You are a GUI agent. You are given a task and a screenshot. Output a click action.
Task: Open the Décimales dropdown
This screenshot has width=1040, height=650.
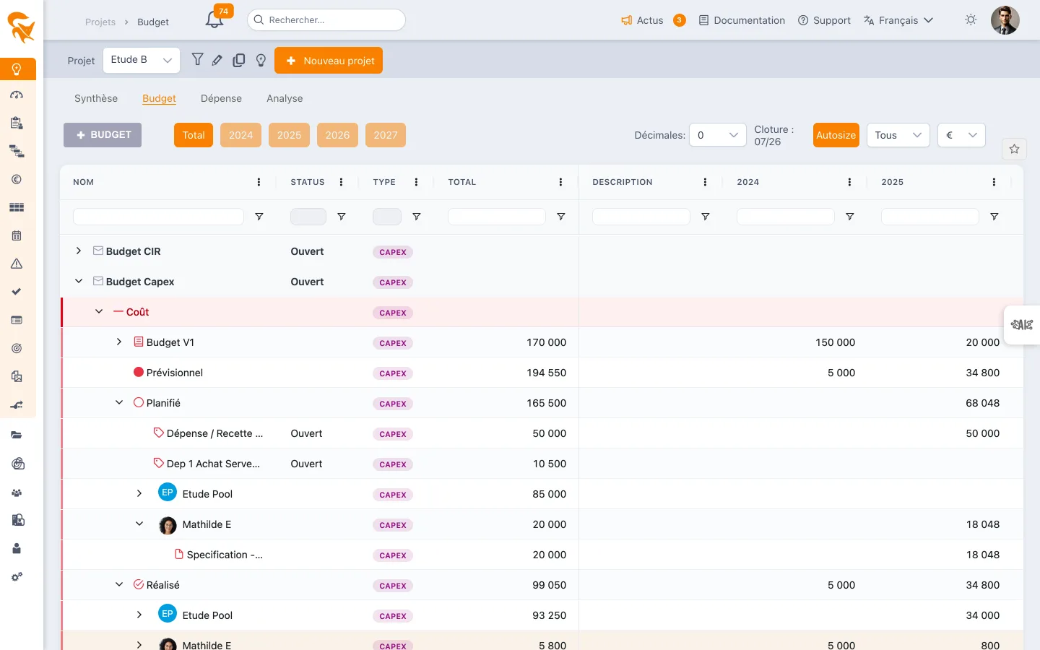[718, 135]
